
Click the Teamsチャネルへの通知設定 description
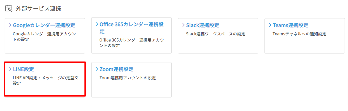click(x=299, y=34)
